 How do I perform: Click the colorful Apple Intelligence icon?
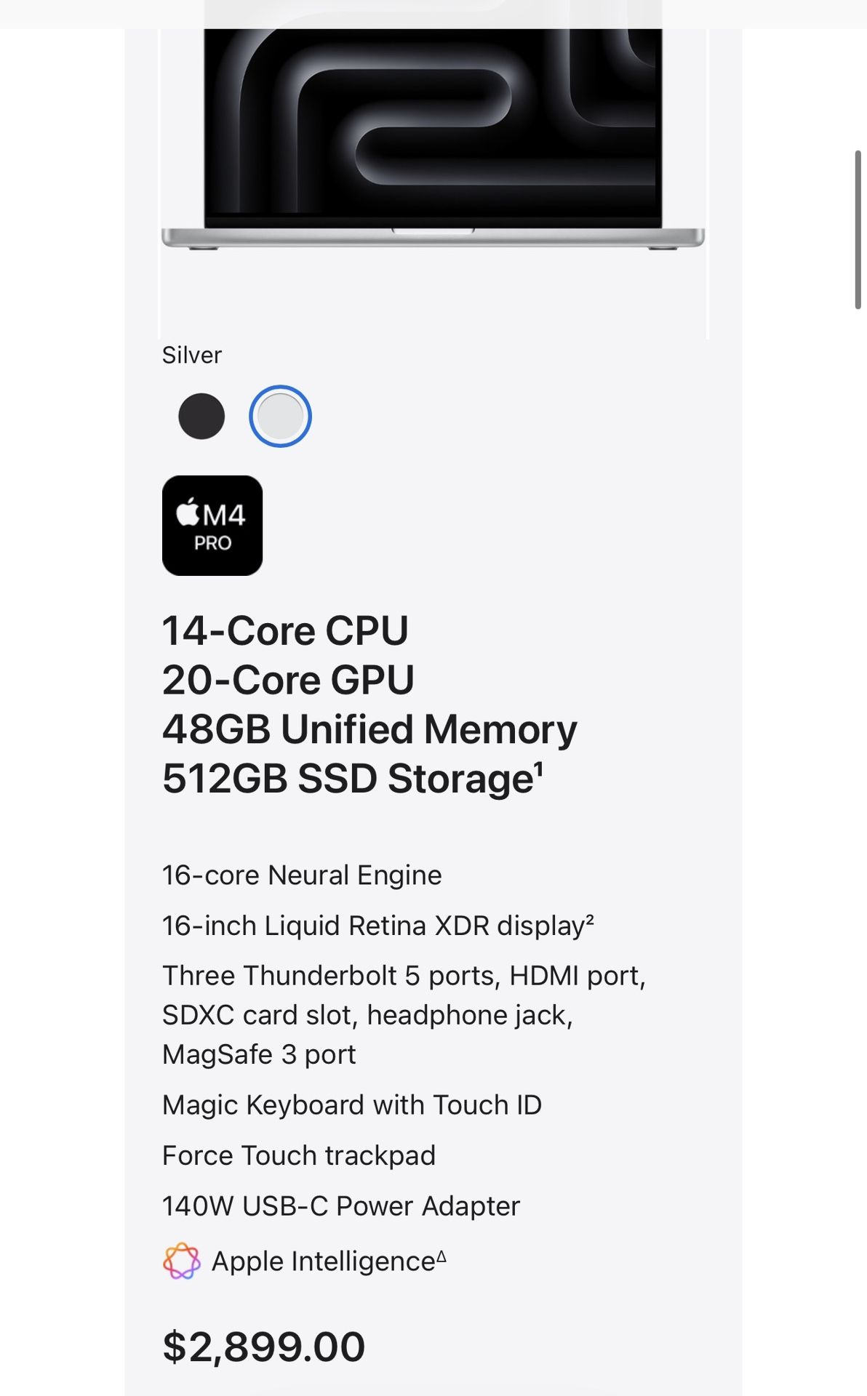(x=181, y=1261)
